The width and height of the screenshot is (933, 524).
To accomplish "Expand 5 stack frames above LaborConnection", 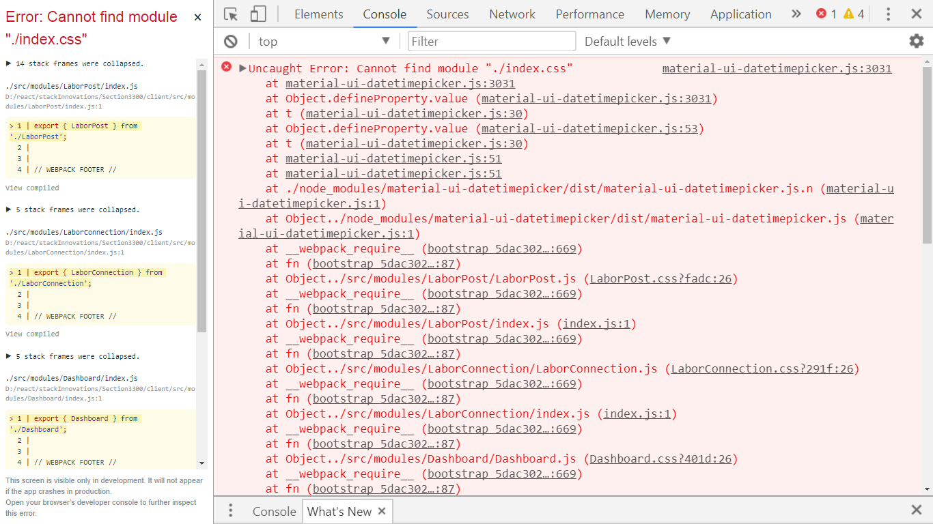I will pyautogui.click(x=72, y=209).
